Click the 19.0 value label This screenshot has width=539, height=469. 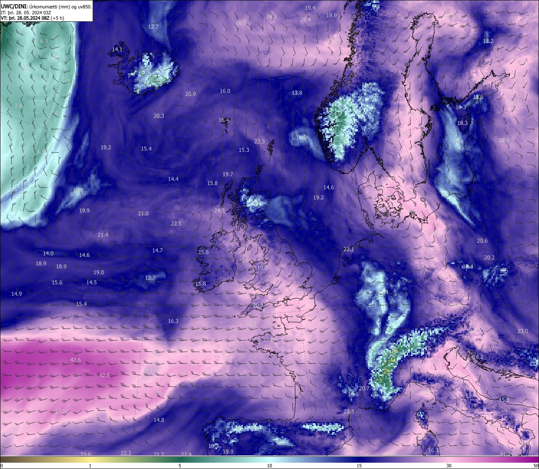99,272
